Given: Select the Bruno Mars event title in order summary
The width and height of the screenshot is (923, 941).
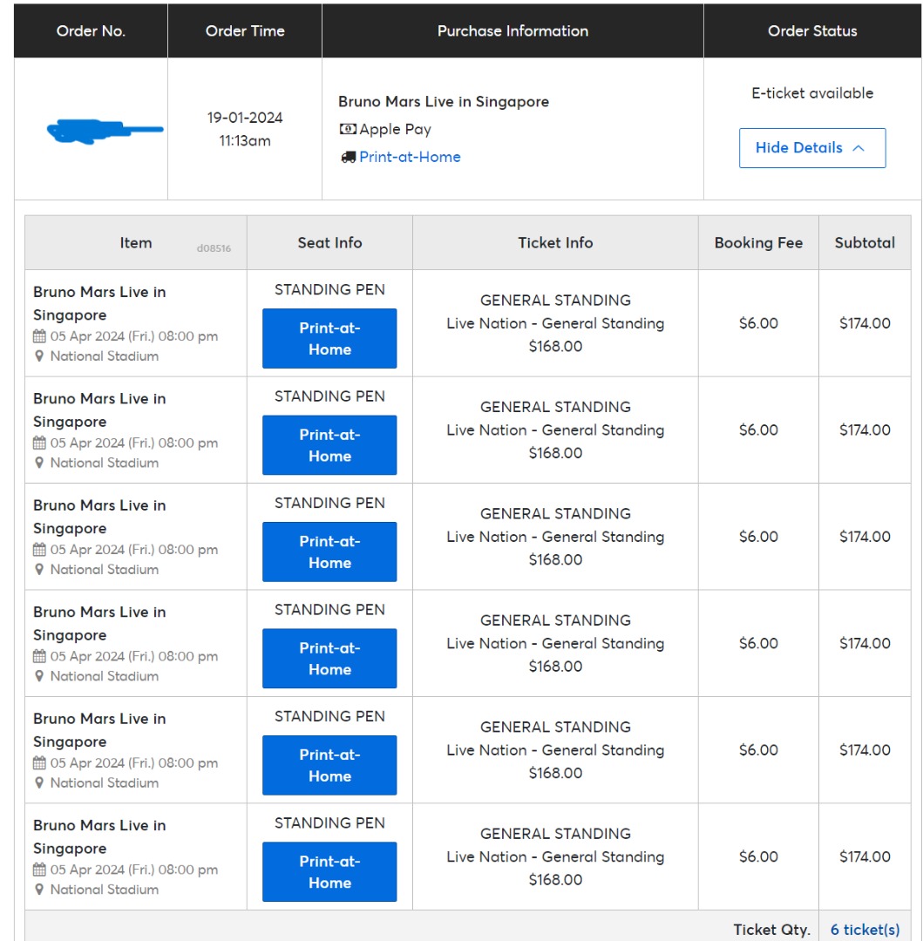Looking at the screenshot, I should (444, 102).
